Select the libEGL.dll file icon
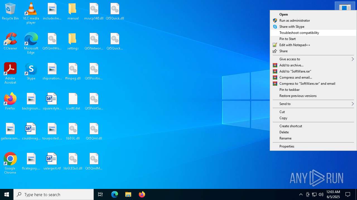The image size is (357, 200). [73, 131]
